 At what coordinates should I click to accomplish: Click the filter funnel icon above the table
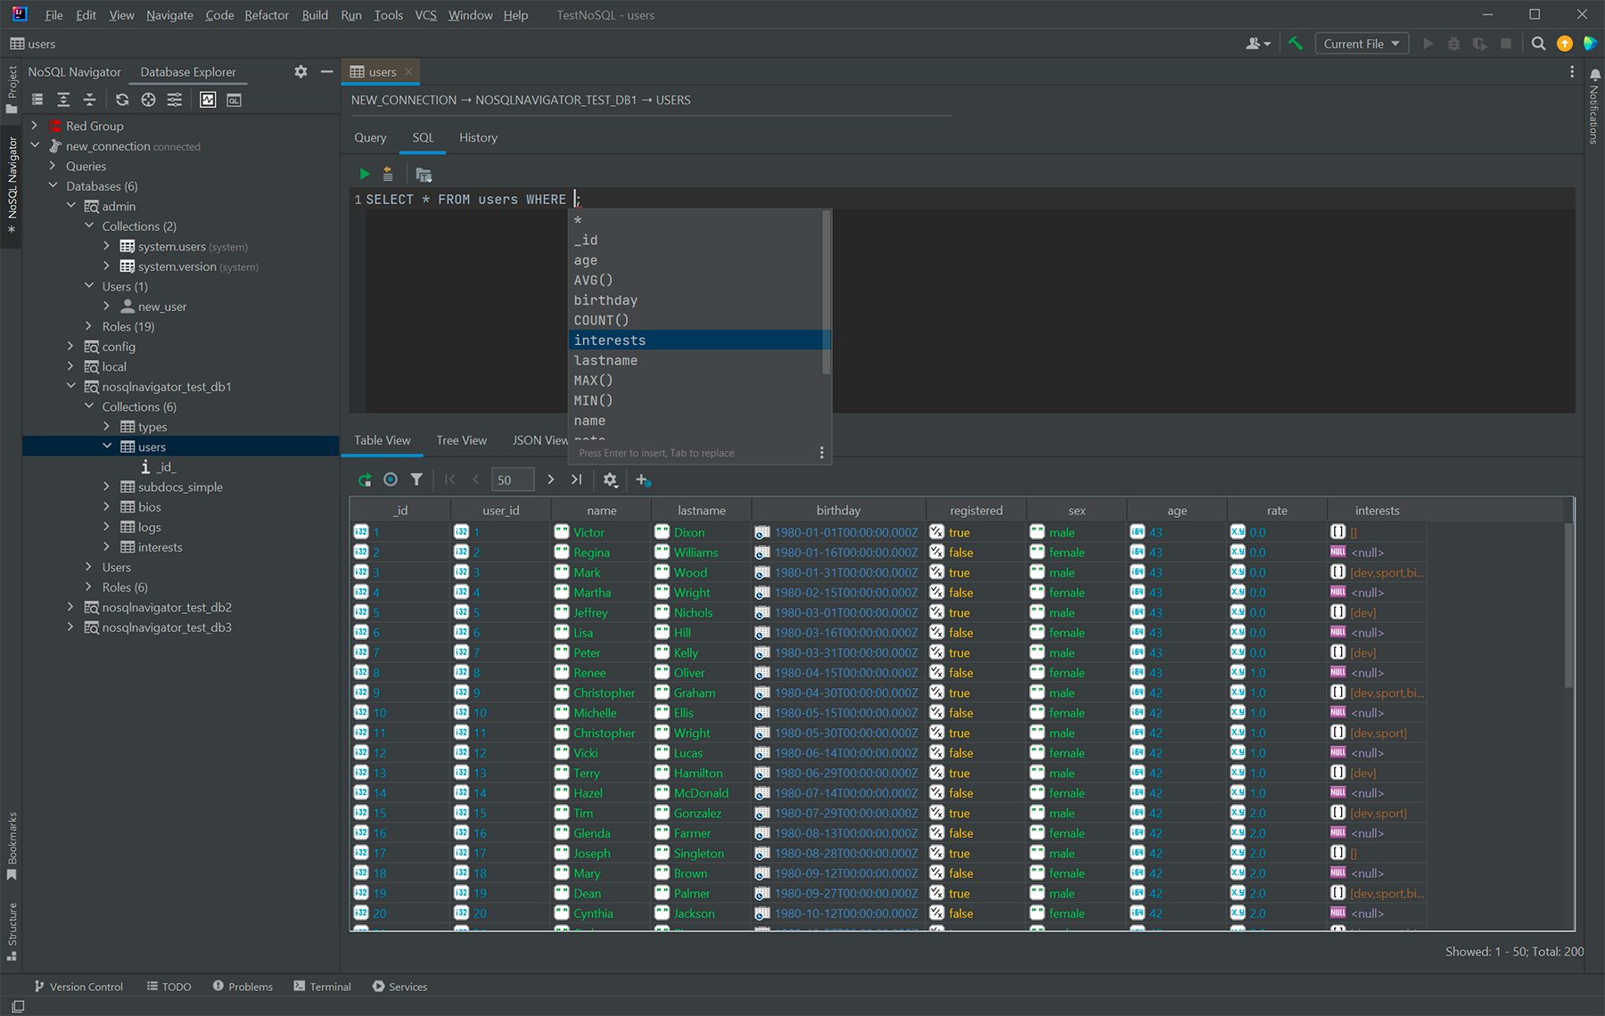click(416, 479)
